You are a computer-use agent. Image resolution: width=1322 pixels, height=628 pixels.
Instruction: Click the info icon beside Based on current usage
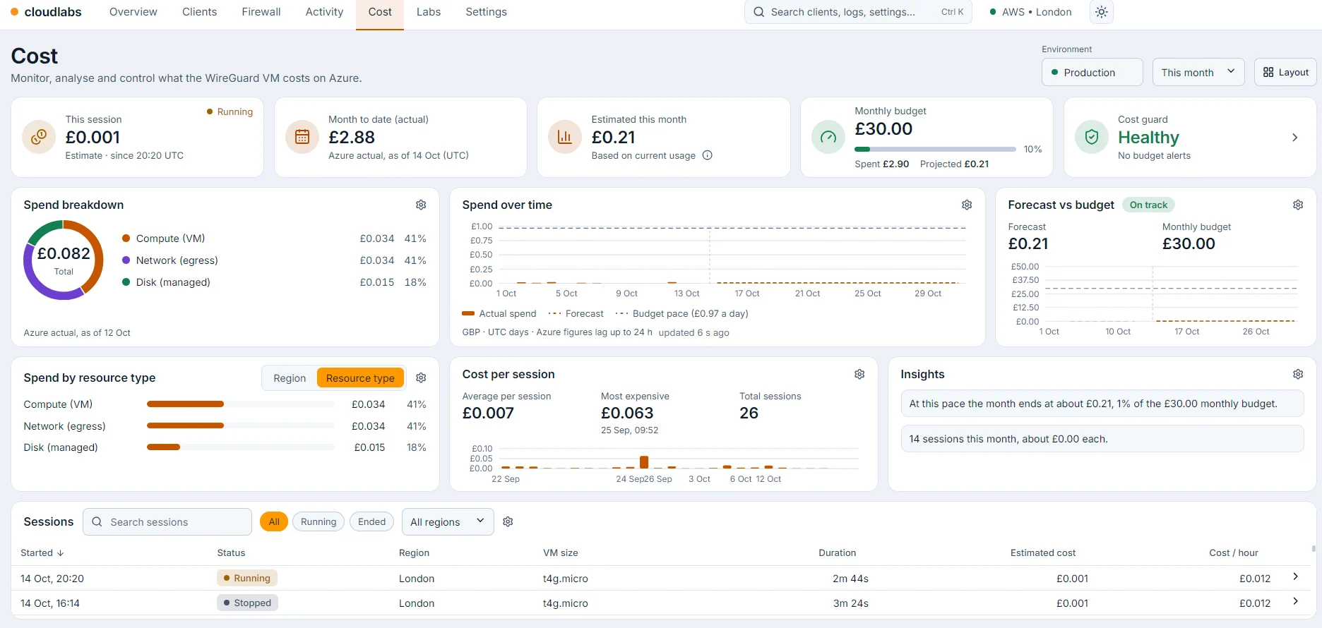coord(708,155)
